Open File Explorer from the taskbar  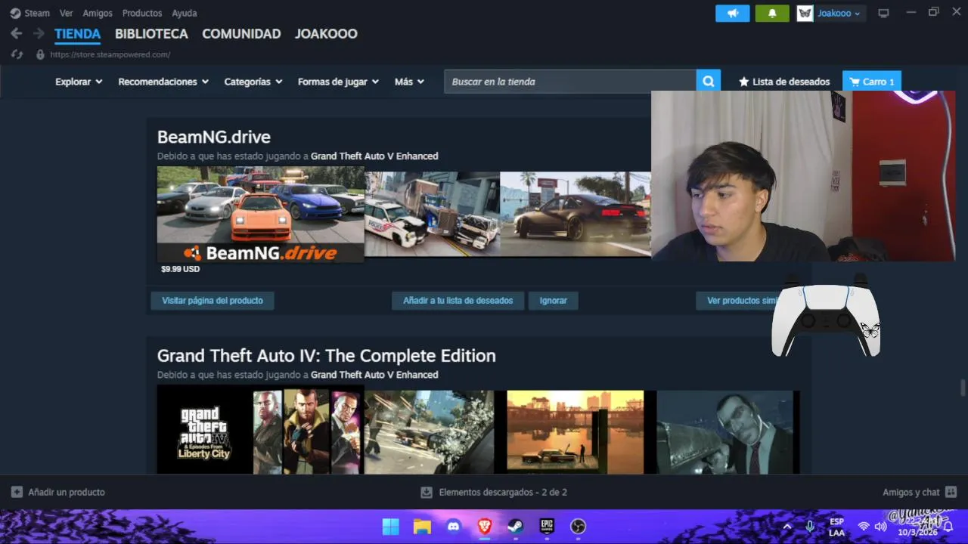[x=422, y=526]
